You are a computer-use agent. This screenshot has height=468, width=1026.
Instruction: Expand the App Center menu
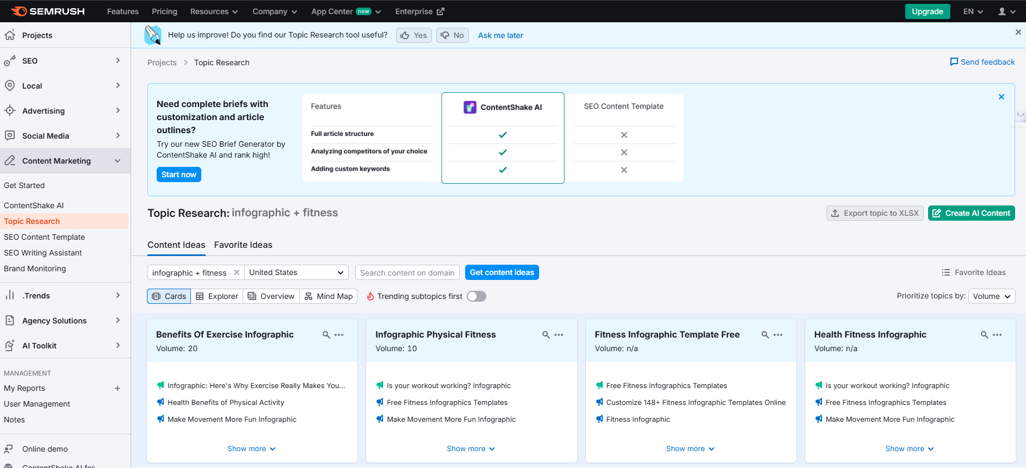tap(346, 11)
